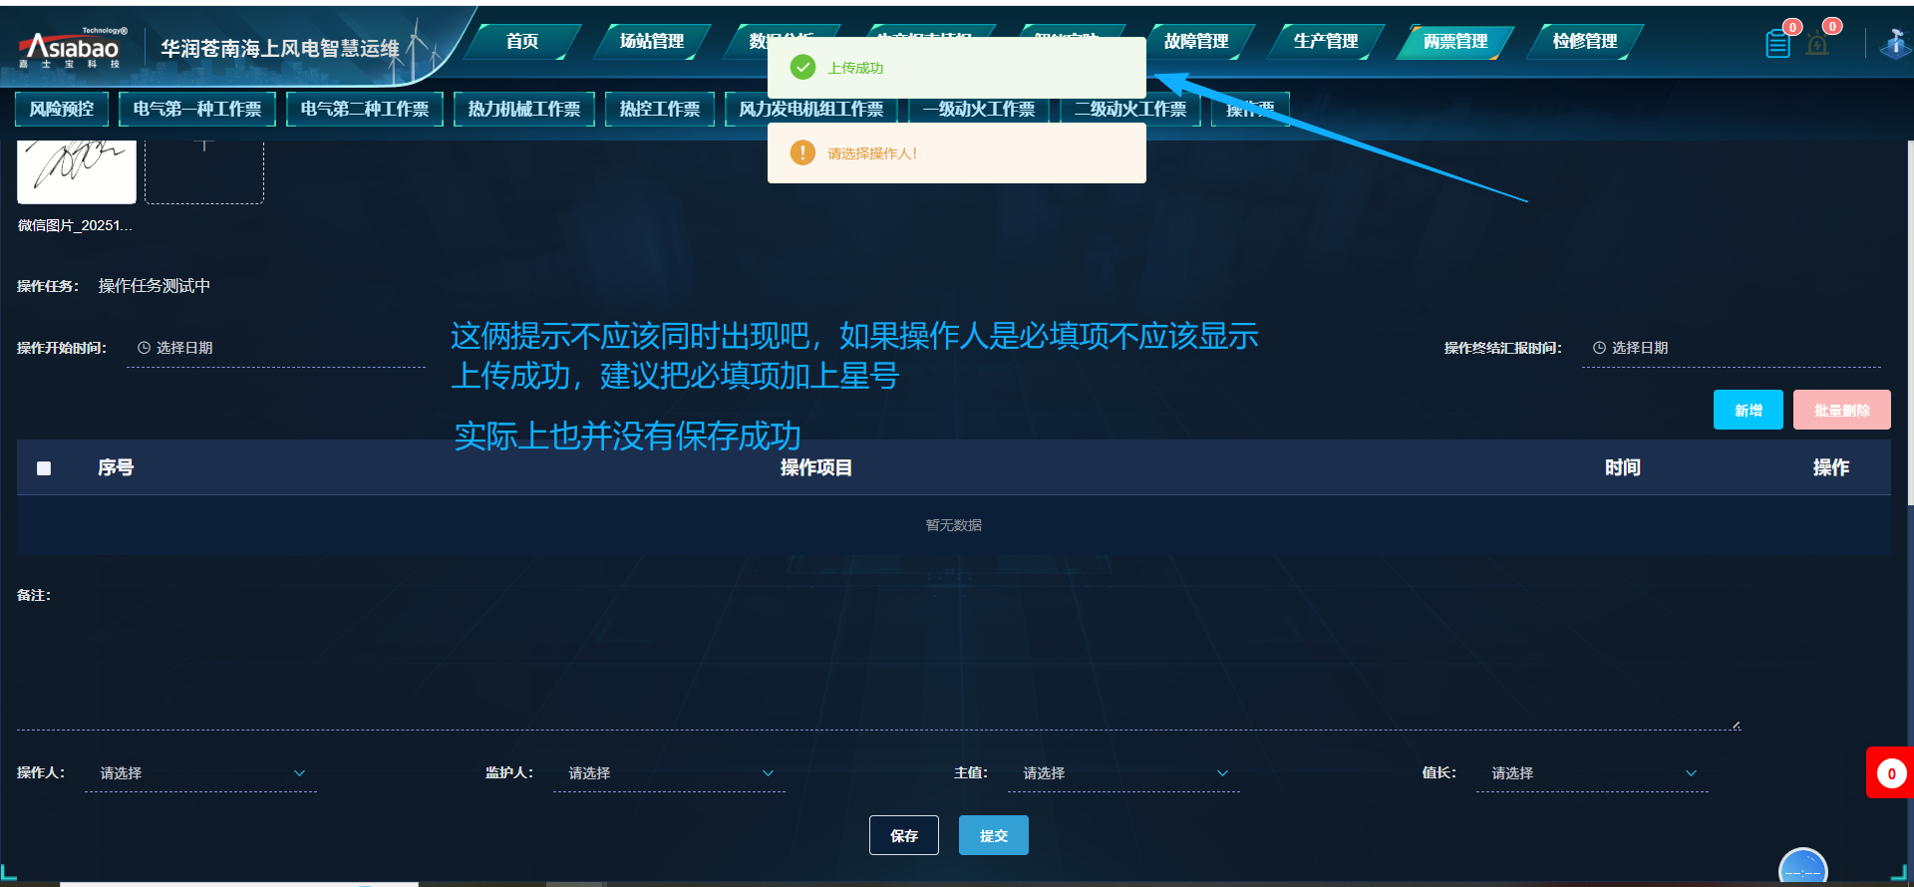Expand the 主值 dropdown
Image resolution: width=1914 pixels, height=887 pixels.
click(1123, 773)
